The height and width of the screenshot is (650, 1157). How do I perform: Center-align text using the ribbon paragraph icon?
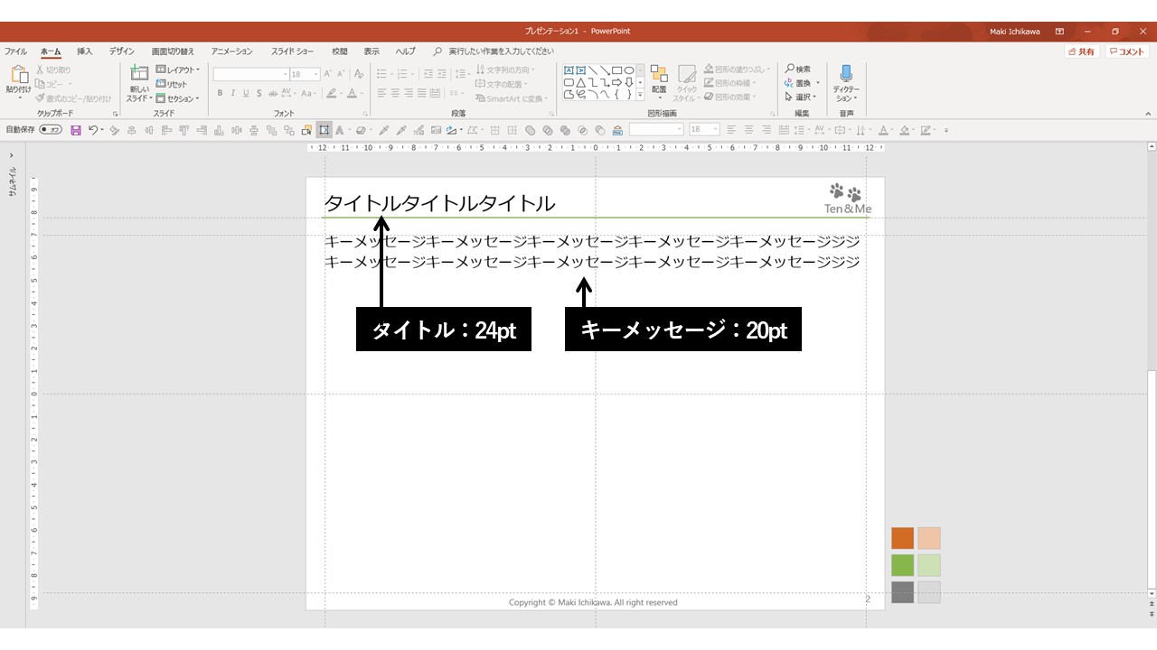(395, 93)
